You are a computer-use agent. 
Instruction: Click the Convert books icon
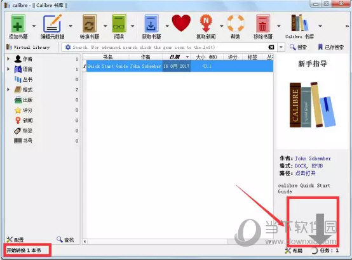click(90, 23)
